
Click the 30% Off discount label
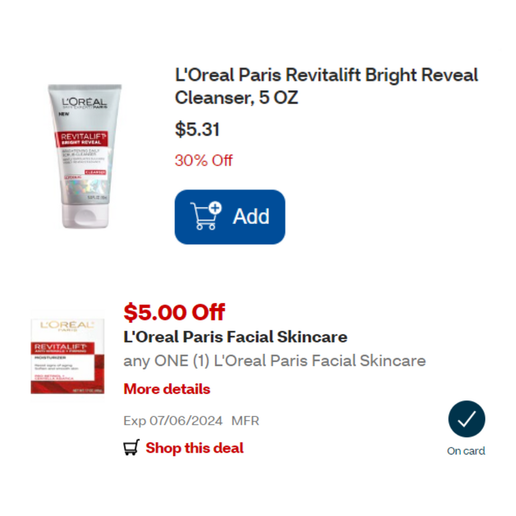coord(204,160)
